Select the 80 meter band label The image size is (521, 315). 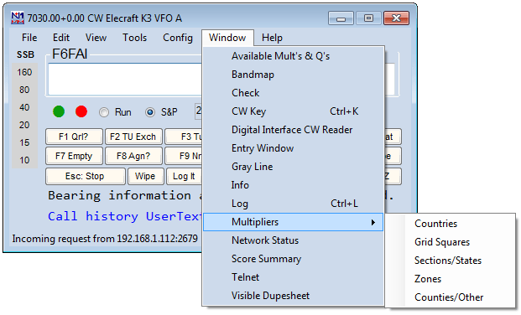(24, 90)
